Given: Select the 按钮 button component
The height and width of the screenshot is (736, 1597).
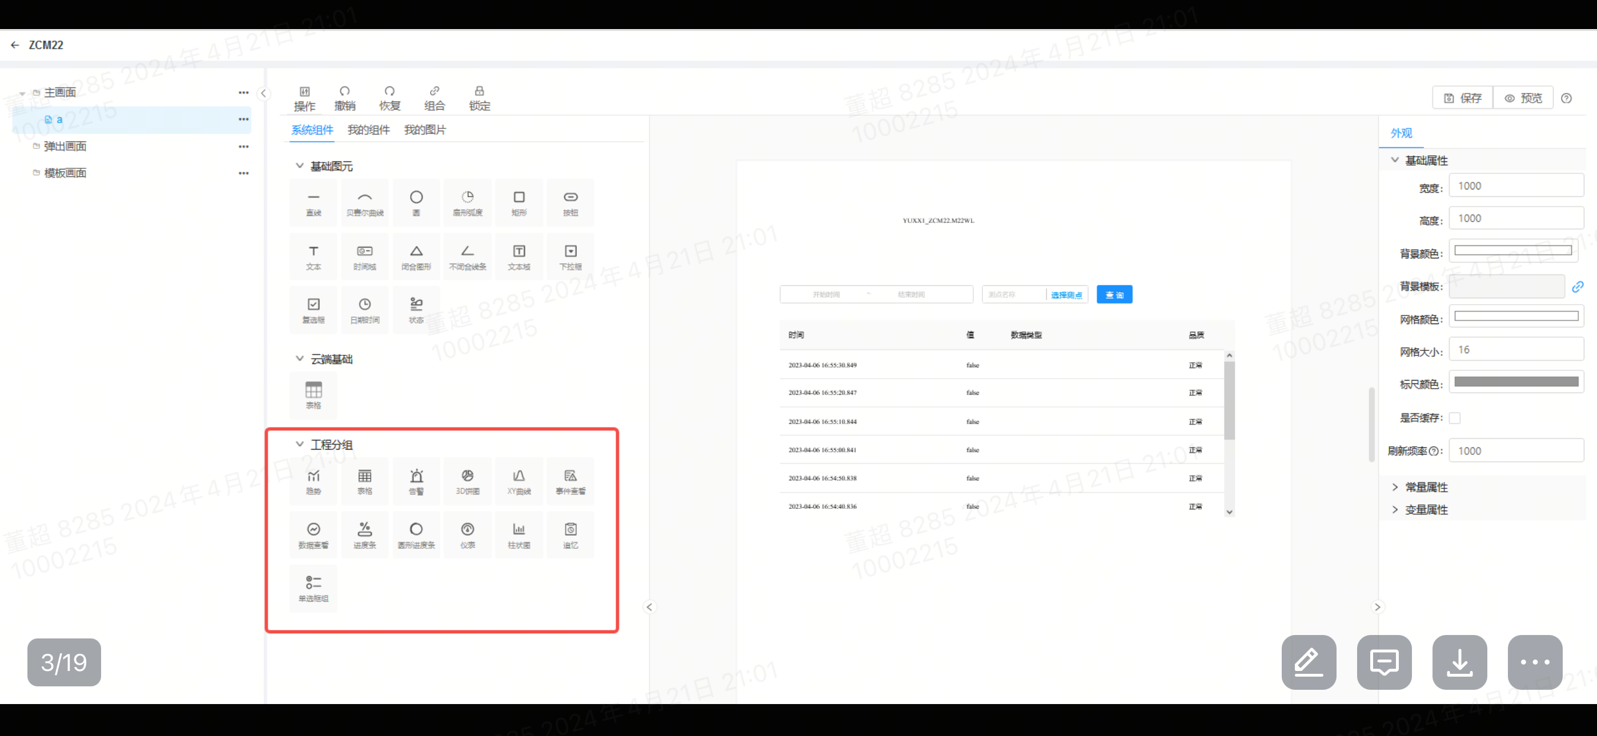Looking at the screenshot, I should pos(571,203).
